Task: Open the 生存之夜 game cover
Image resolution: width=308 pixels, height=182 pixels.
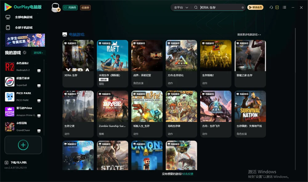Action: pos(78,106)
